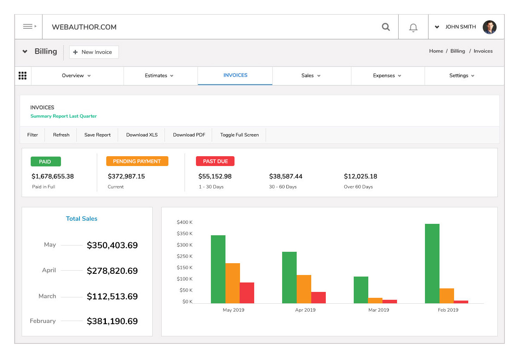The height and width of the screenshot is (358, 519).
Task: Click Download PDF button
Action: point(189,135)
